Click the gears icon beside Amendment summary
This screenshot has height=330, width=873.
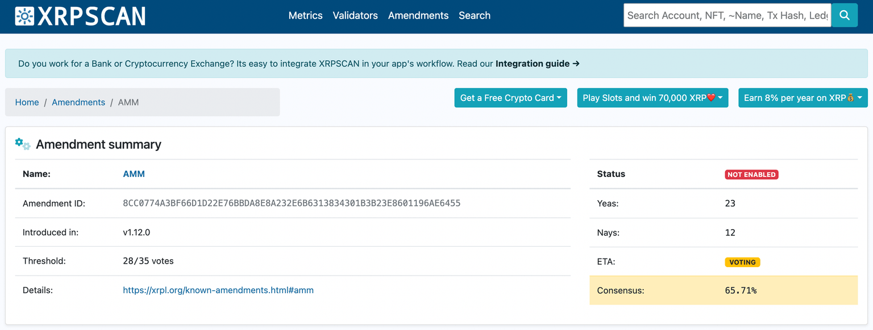23,144
